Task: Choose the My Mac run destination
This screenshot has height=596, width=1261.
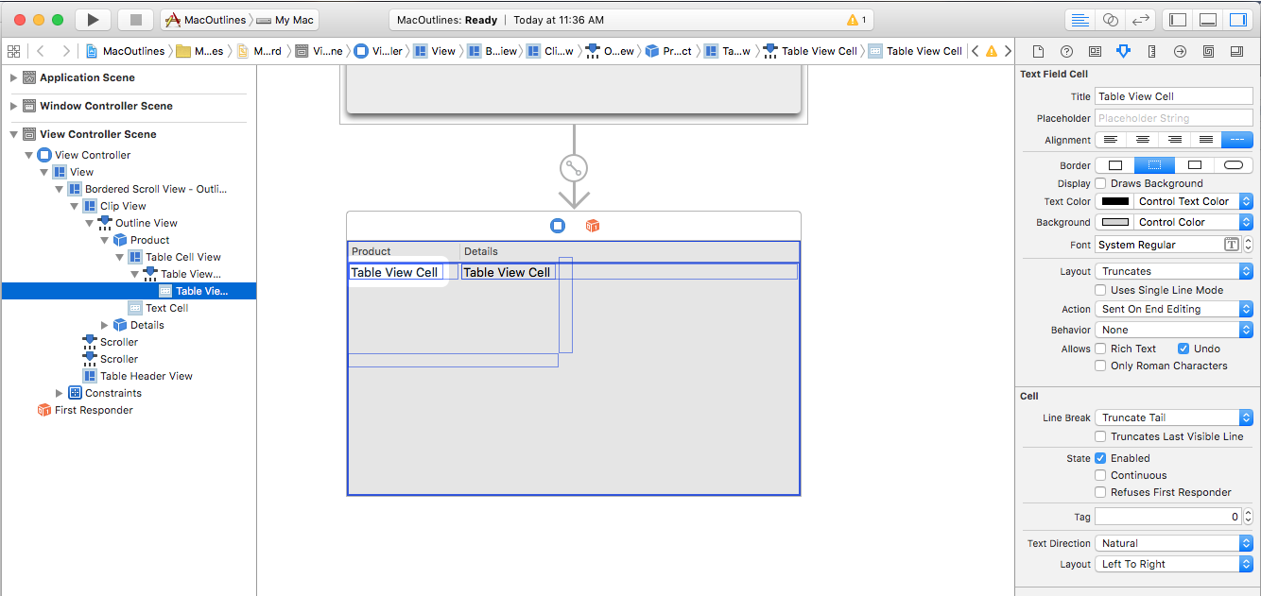Action: tap(287, 20)
